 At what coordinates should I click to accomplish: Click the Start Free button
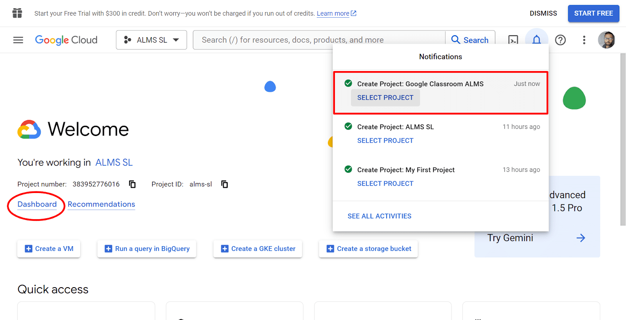point(593,13)
